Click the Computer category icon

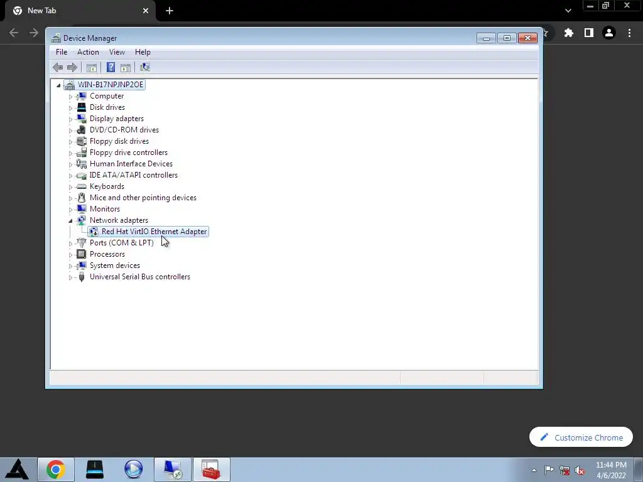pyautogui.click(x=82, y=96)
